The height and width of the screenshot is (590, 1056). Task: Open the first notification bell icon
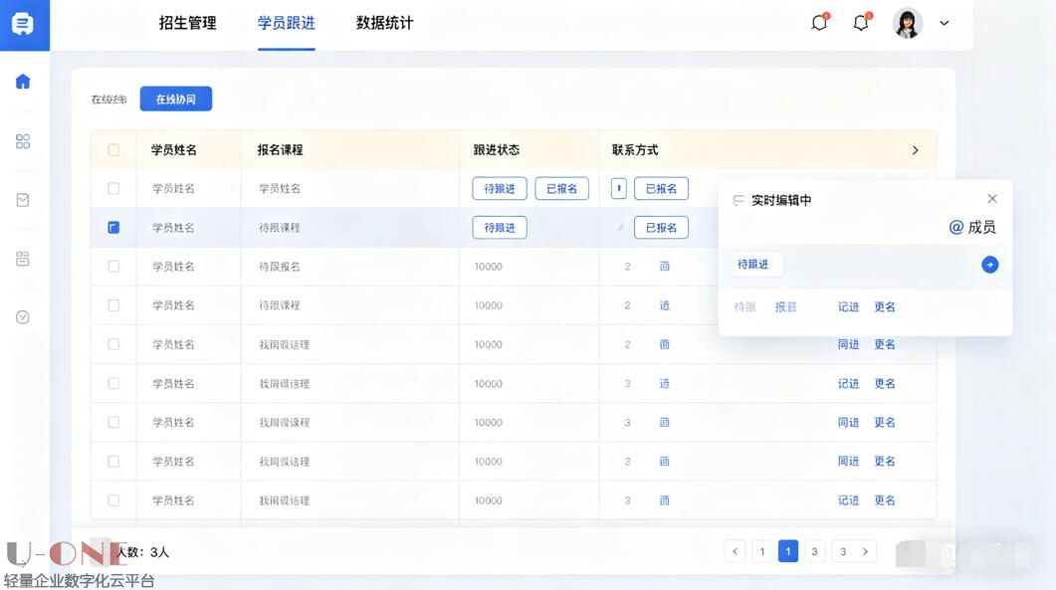[818, 22]
